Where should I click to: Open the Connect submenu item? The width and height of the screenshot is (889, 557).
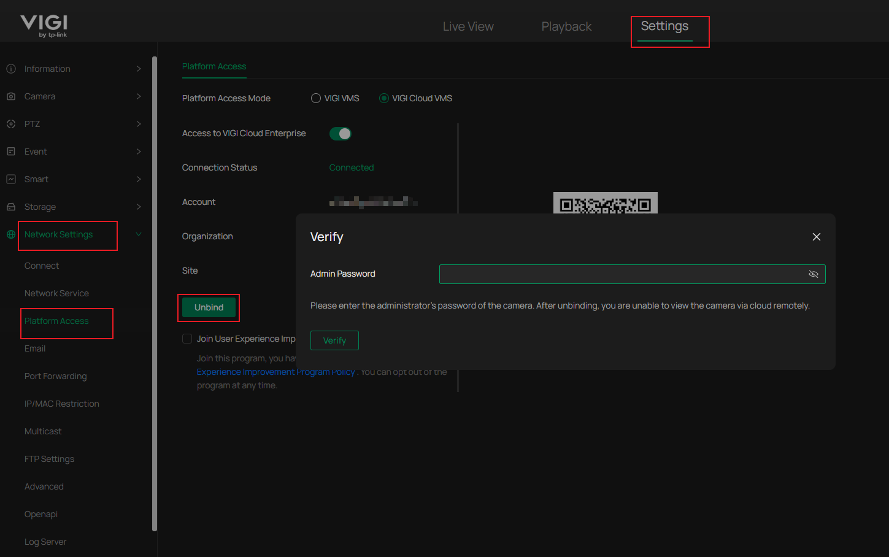click(42, 266)
